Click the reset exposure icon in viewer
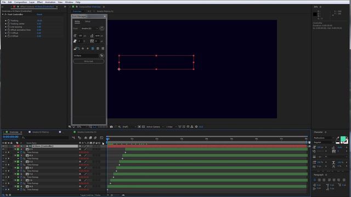 tap(196, 127)
